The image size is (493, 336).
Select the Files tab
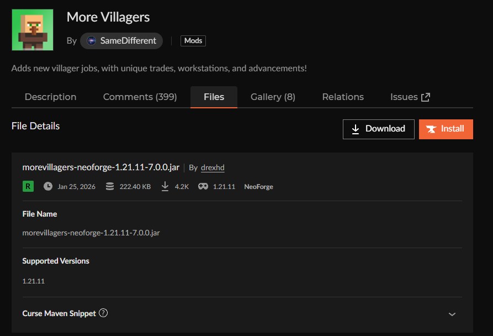point(214,97)
